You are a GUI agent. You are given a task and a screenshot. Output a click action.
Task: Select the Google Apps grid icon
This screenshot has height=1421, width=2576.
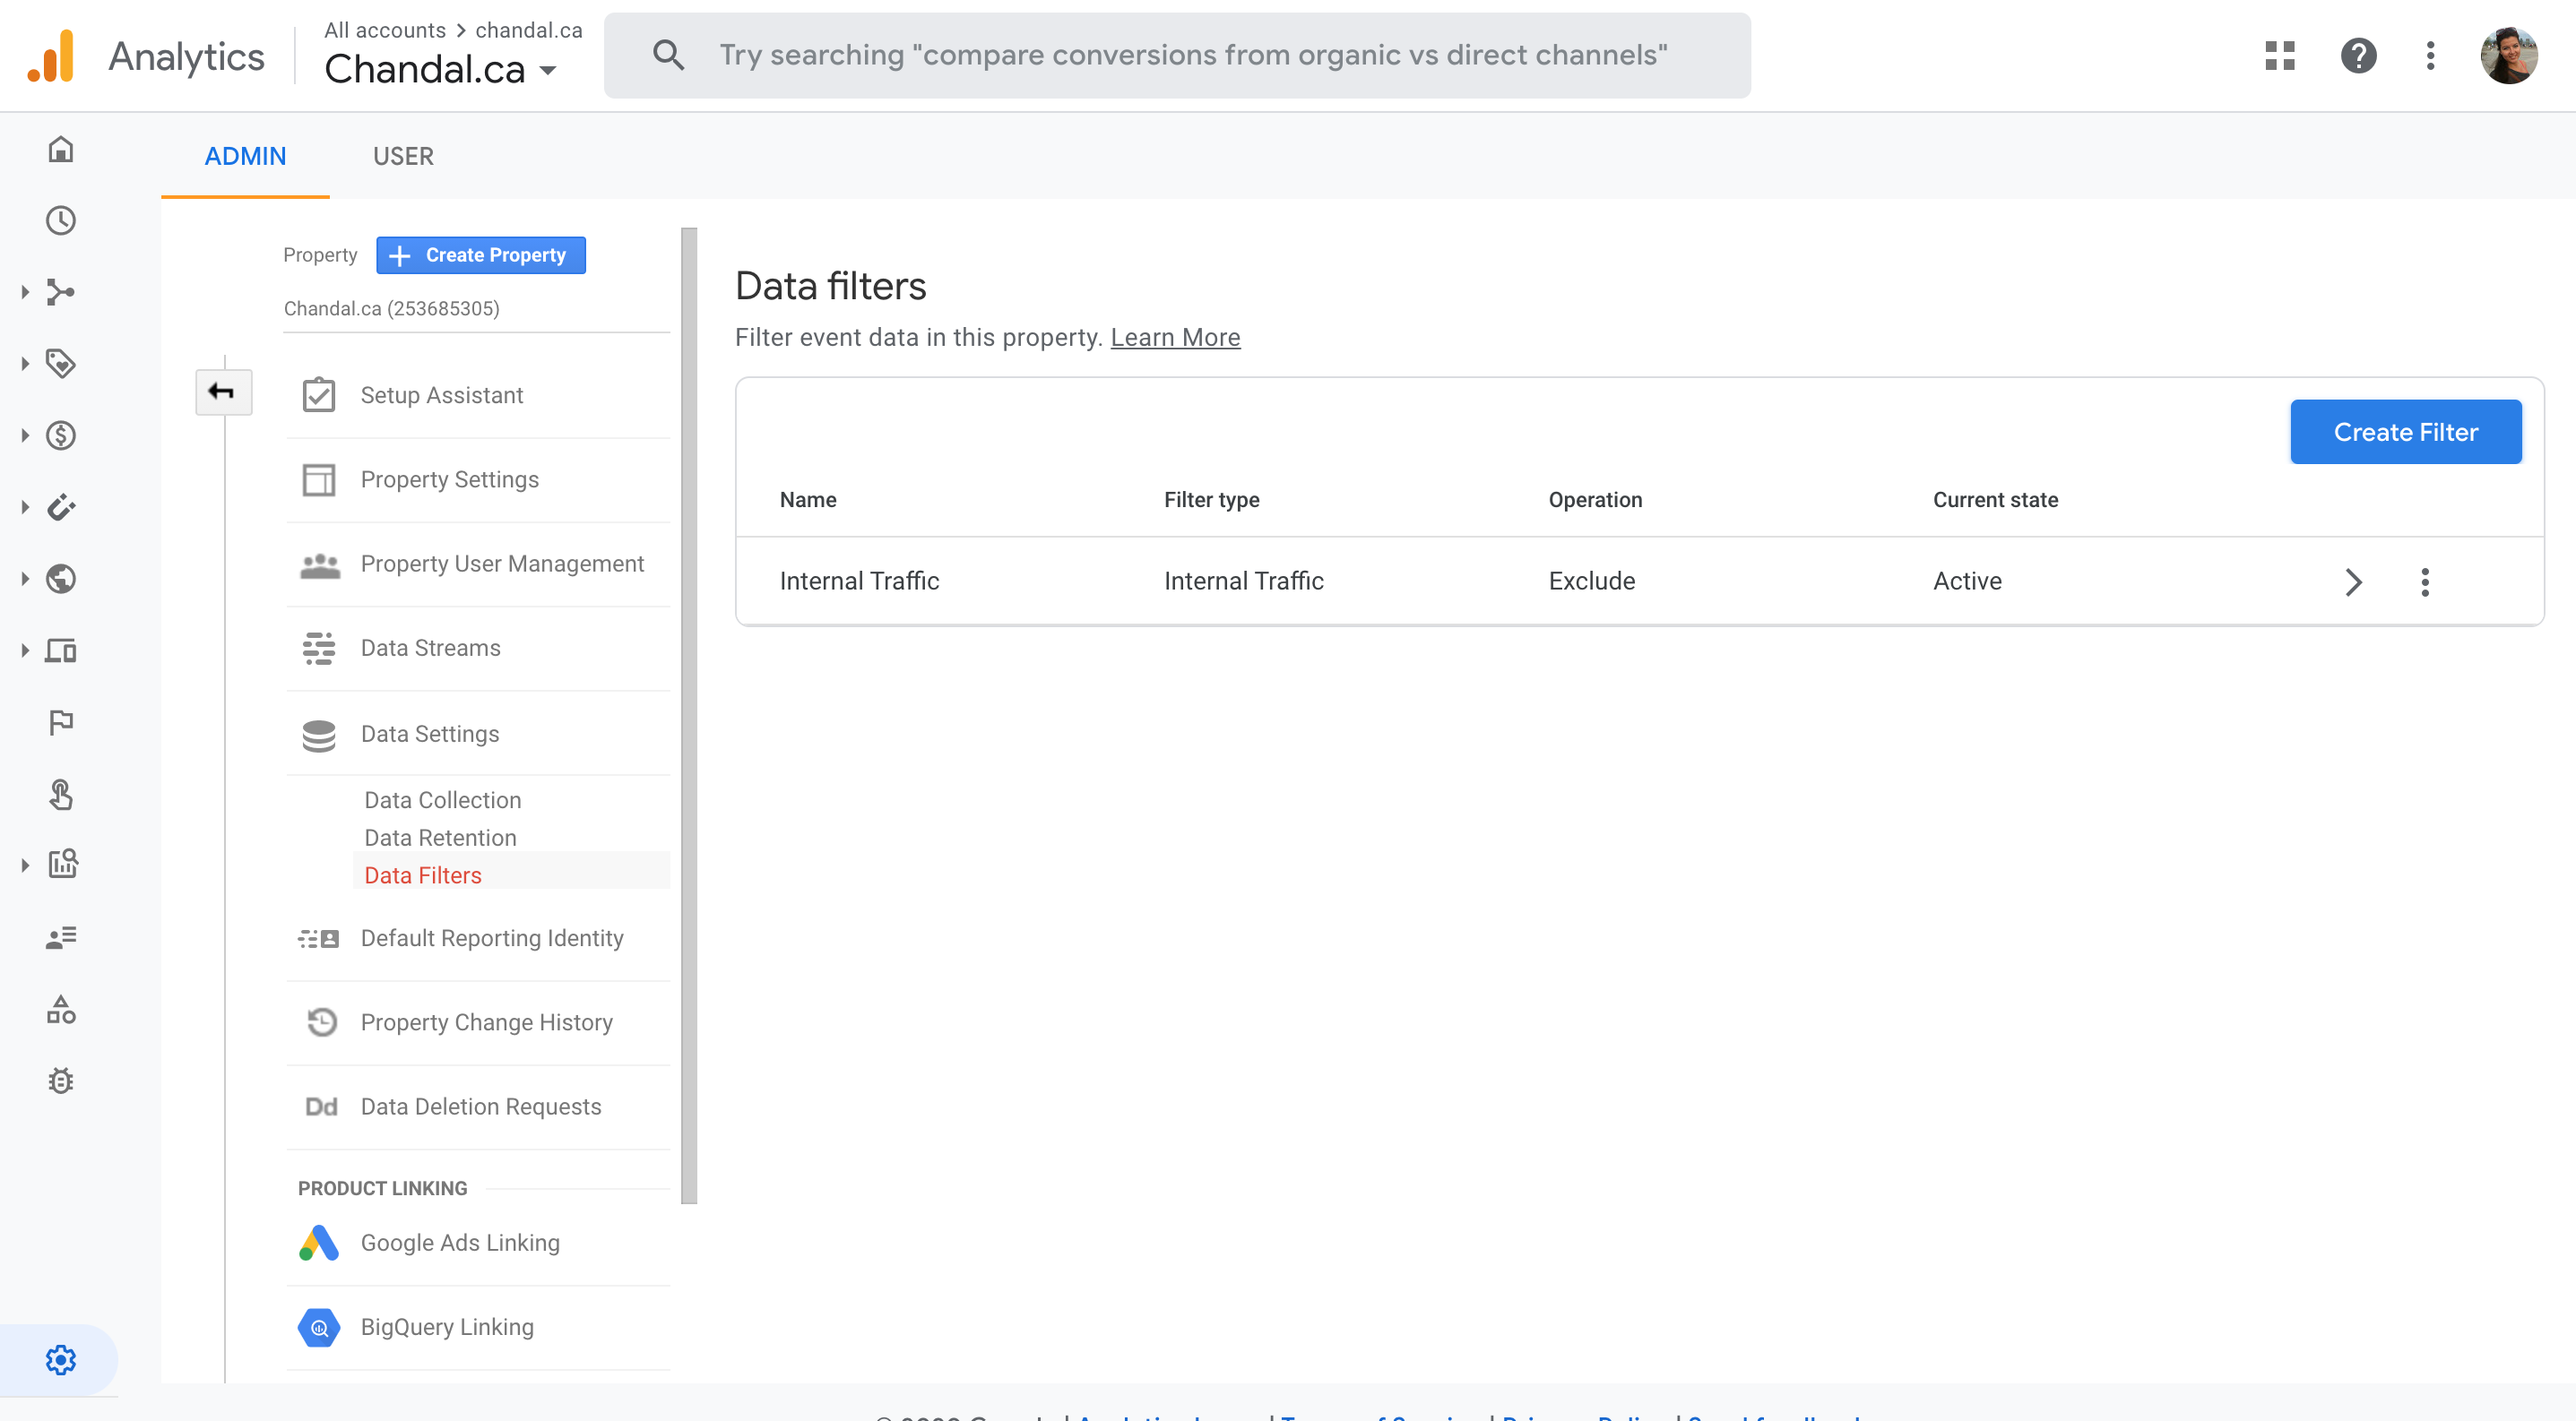click(x=2278, y=55)
